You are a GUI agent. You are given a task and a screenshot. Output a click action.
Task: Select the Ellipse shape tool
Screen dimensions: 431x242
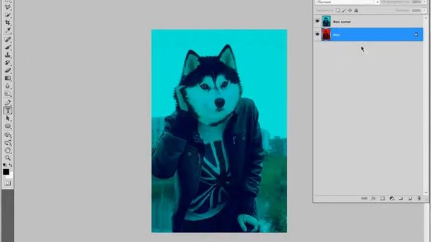(x=7, y=126)
